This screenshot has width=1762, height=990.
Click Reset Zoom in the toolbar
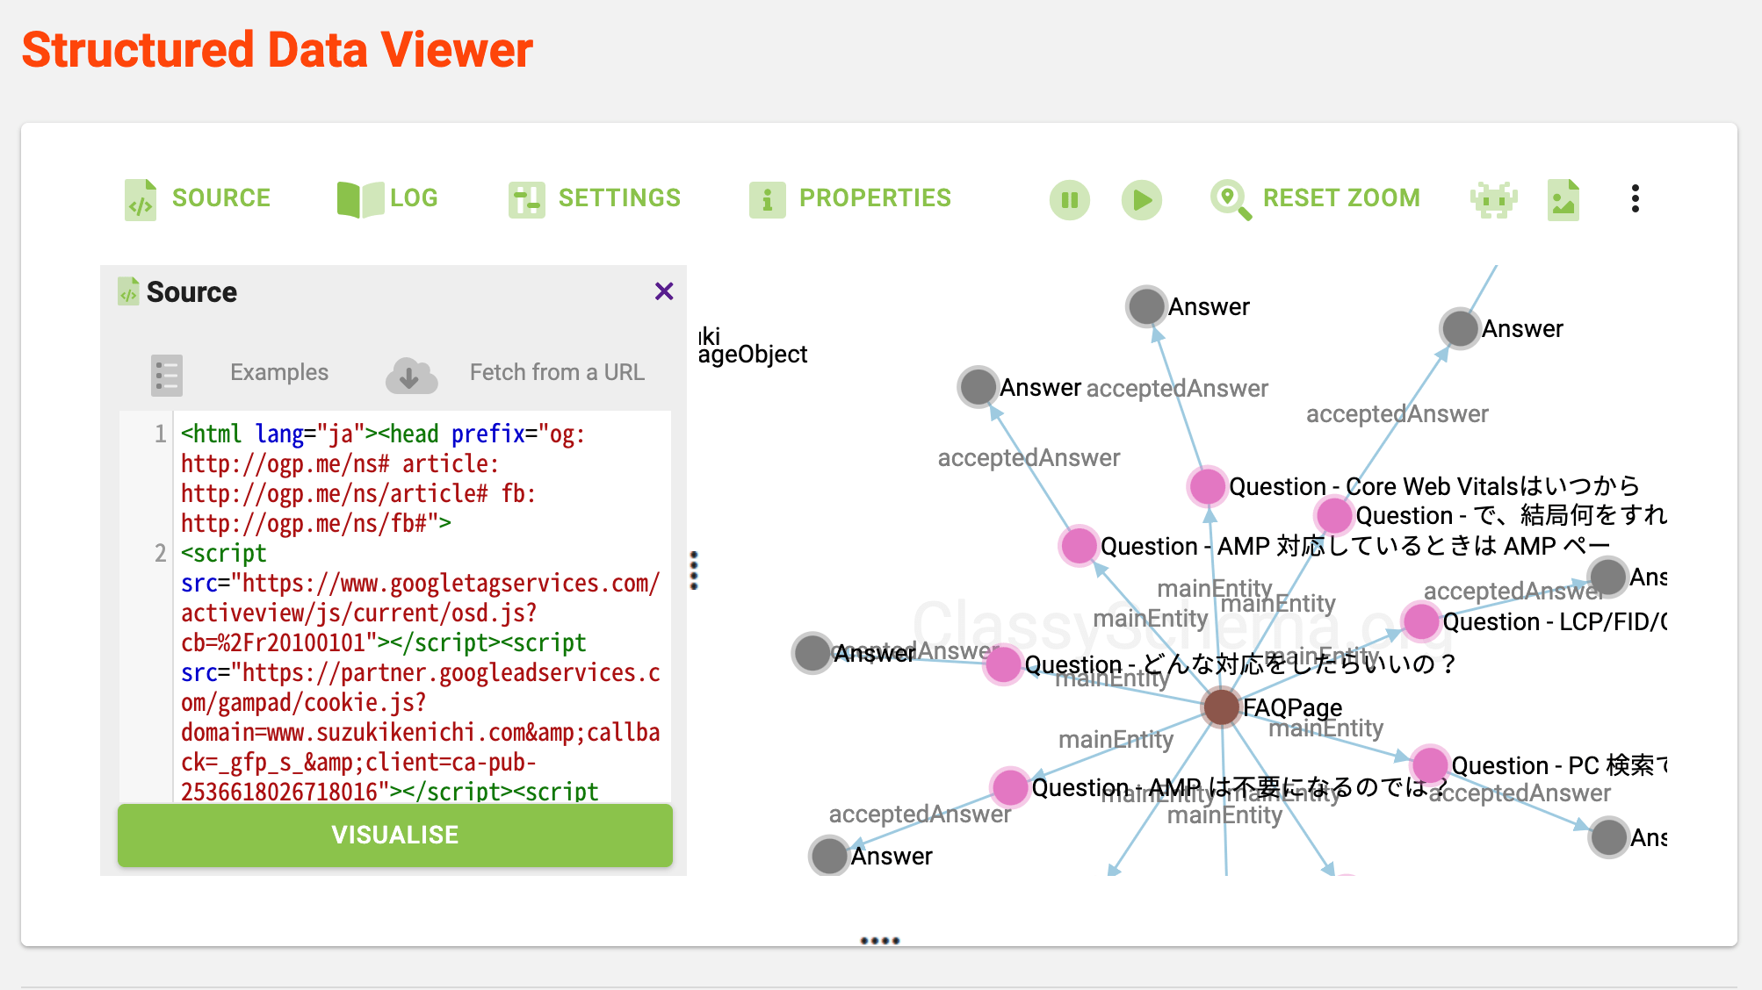pos(1315,199)
